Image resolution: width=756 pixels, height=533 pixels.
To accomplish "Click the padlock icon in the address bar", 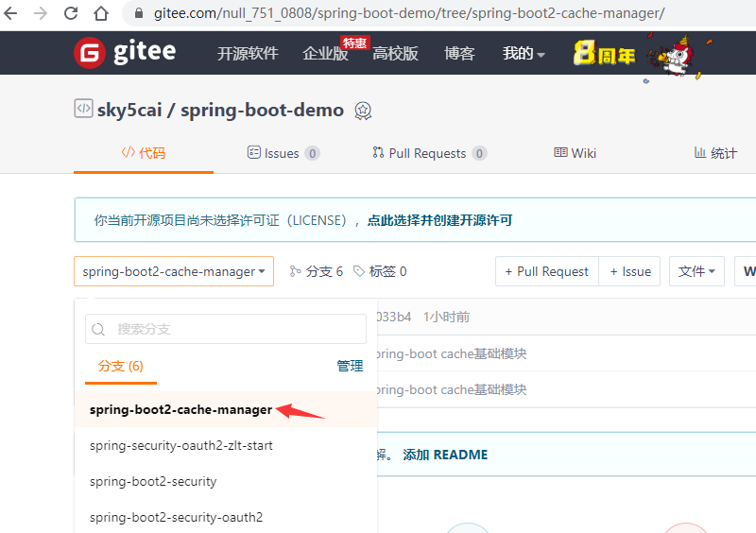I will tap(139, 13).
